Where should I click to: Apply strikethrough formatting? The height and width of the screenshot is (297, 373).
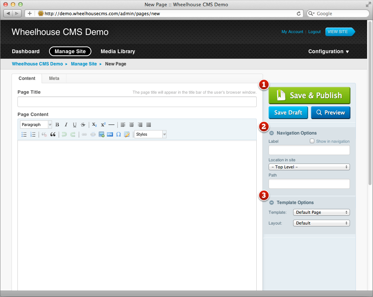pos(83,125)
